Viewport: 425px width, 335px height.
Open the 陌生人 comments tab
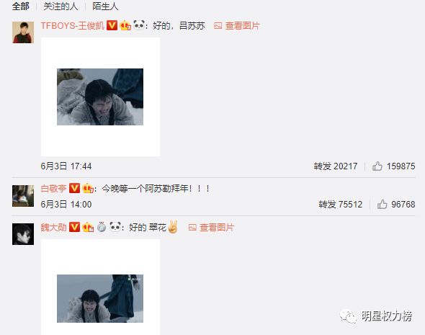105,6
